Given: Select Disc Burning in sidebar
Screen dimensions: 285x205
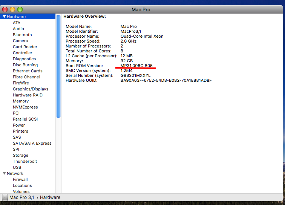Looking at the screenshot, I should [x=25, y=65].
